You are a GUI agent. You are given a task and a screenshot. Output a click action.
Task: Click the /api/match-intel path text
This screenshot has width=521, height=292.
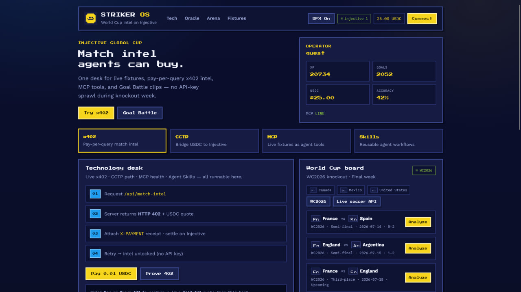(x=145, y=194)
